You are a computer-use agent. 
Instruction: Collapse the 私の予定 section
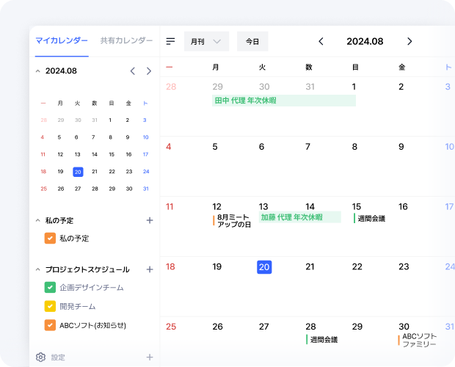[x=38, y=220]
